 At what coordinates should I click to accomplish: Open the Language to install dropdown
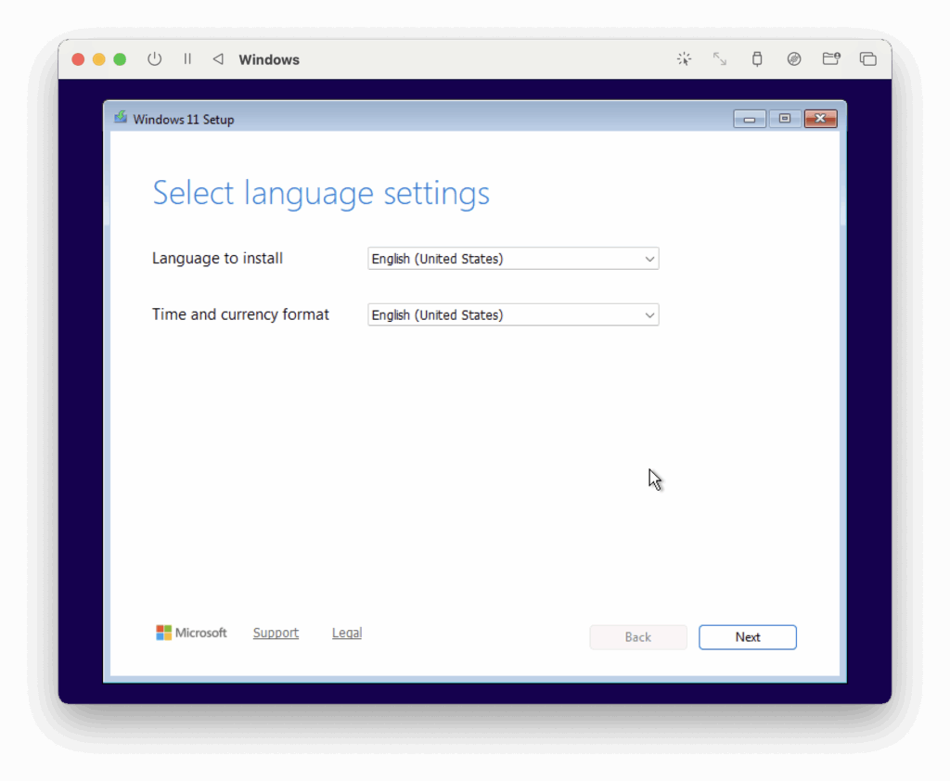513,259
